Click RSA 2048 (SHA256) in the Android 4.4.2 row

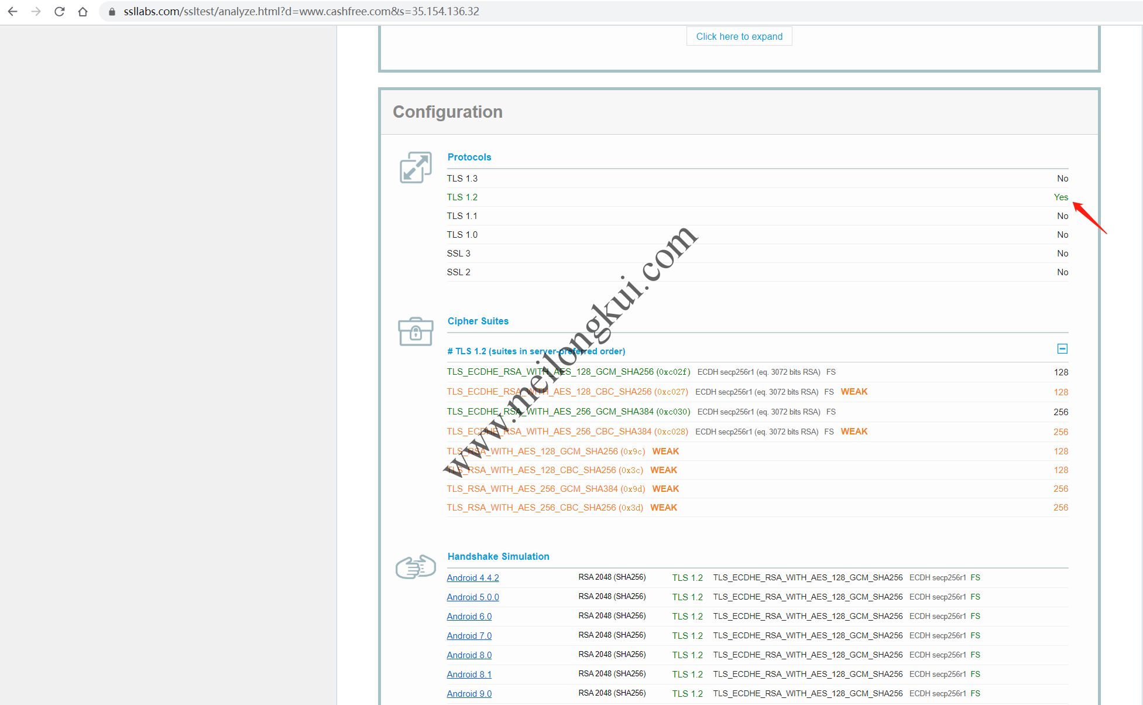point(612,577)
